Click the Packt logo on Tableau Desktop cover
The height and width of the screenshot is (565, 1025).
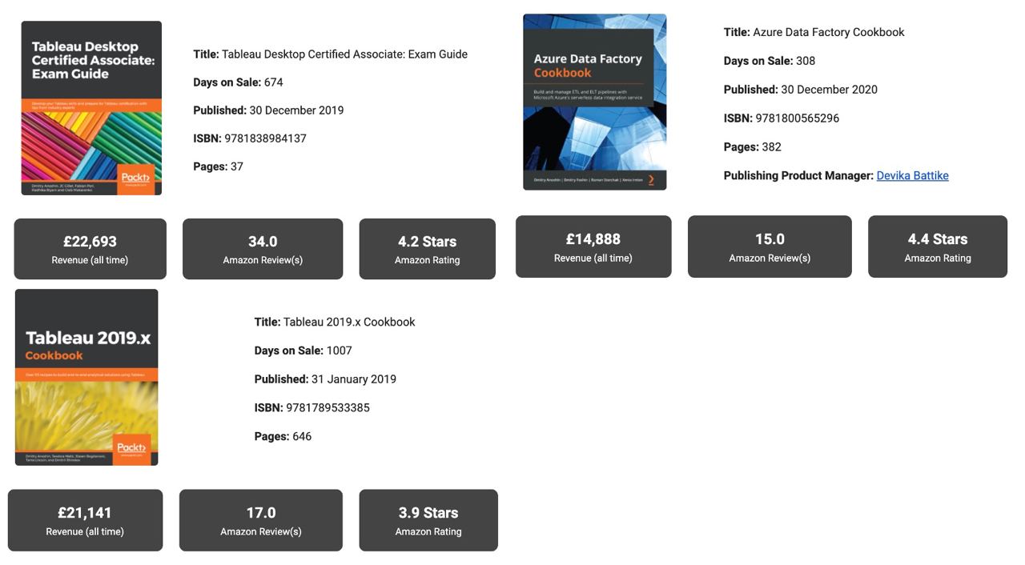[x=136, y=178]
